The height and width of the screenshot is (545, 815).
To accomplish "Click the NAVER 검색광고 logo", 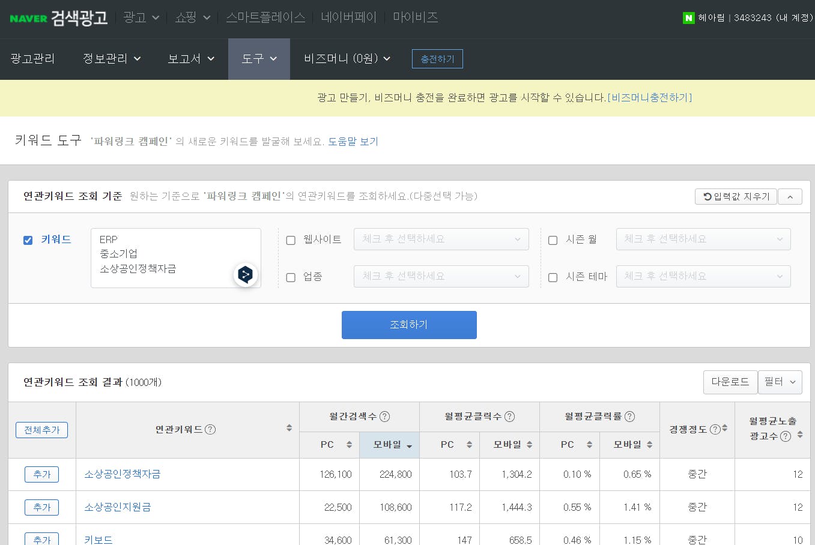I will tap(58, 18).
